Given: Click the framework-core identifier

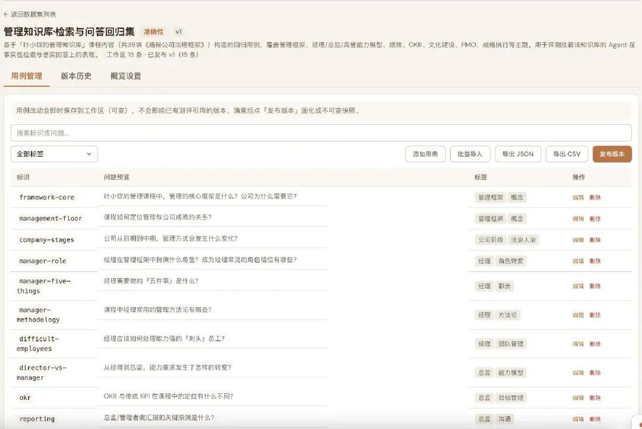Looking at the screenshot, I should [47, 197].
